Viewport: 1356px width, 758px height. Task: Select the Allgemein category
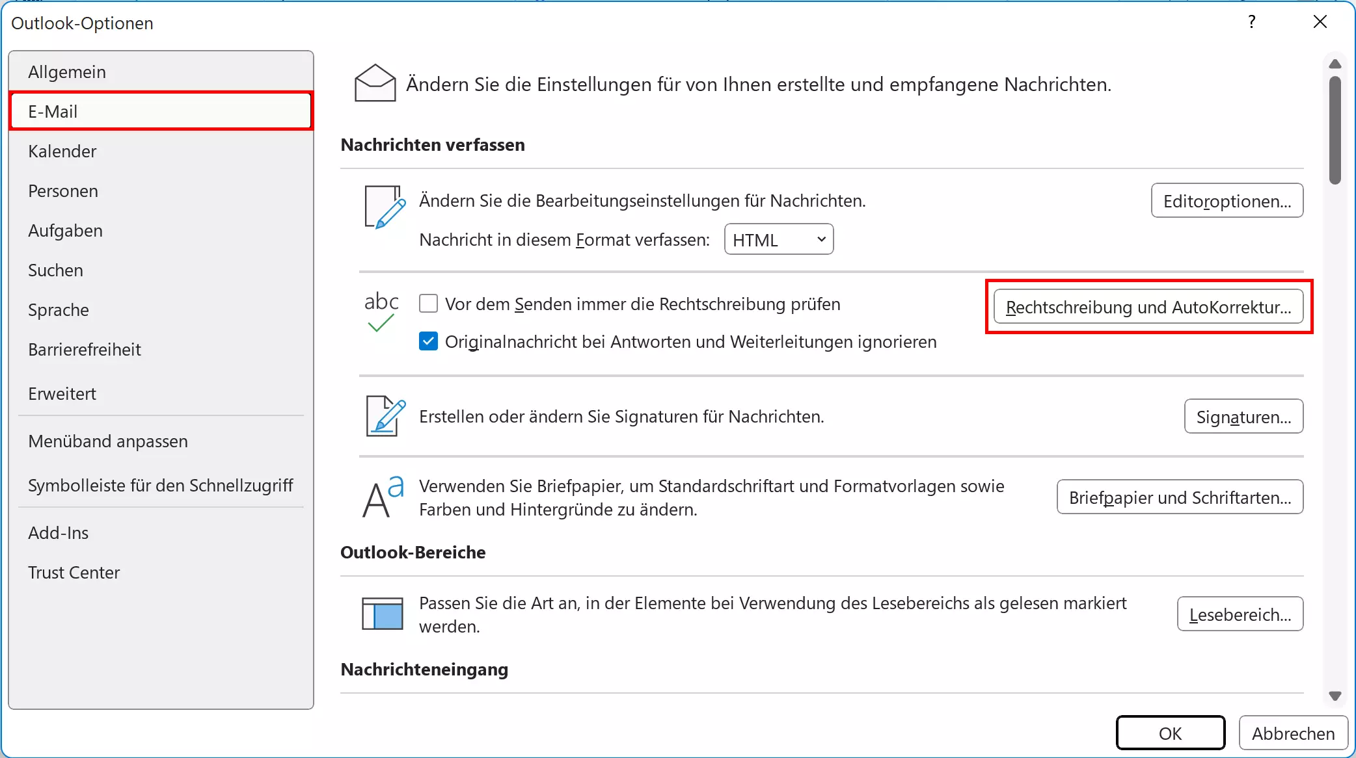coord(161,72)
